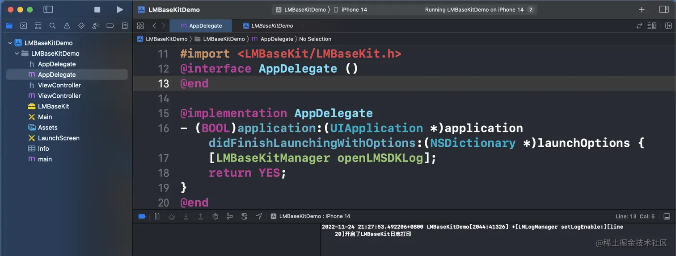Click the Step Into button
The width and height of the screenshot is (676, 256).
pos(186,216)
